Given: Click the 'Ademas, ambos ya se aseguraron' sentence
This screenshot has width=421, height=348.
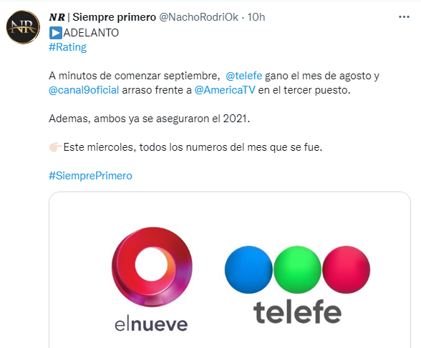Looking at the screenshot, I should [149, 119].
